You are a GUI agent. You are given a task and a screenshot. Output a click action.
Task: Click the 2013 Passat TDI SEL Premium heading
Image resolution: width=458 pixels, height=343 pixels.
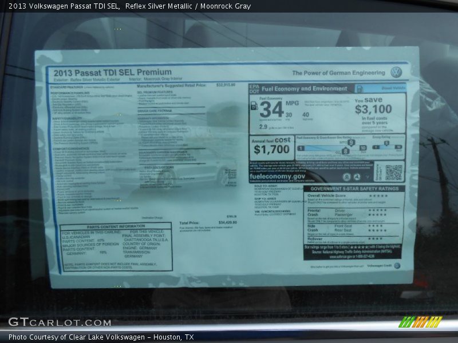coord(112,73)
